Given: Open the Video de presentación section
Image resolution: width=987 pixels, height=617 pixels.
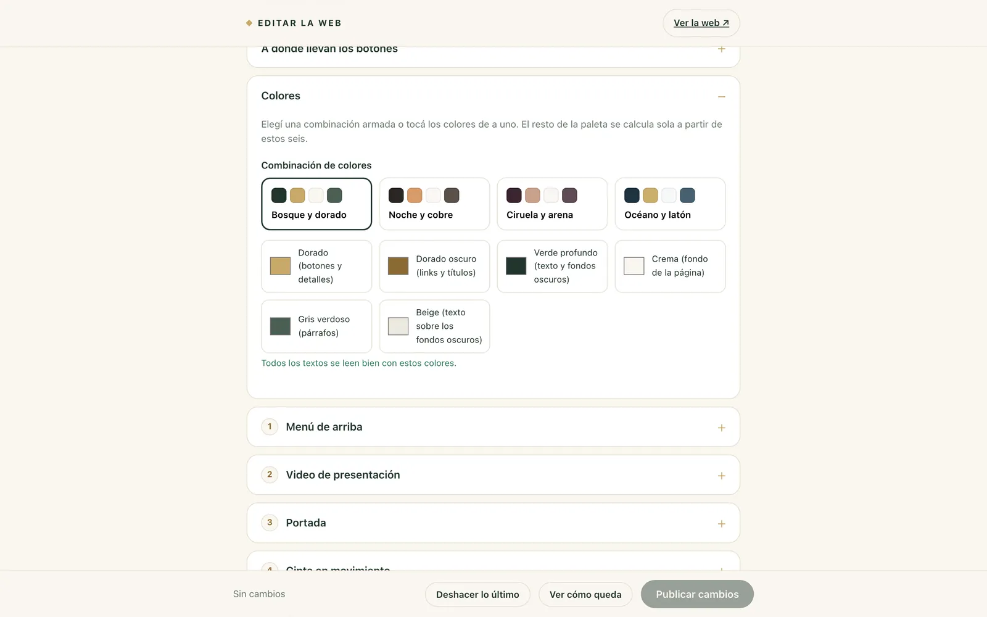Looking at the screenshot, I should pyautogui.click(x=493, y=474).
